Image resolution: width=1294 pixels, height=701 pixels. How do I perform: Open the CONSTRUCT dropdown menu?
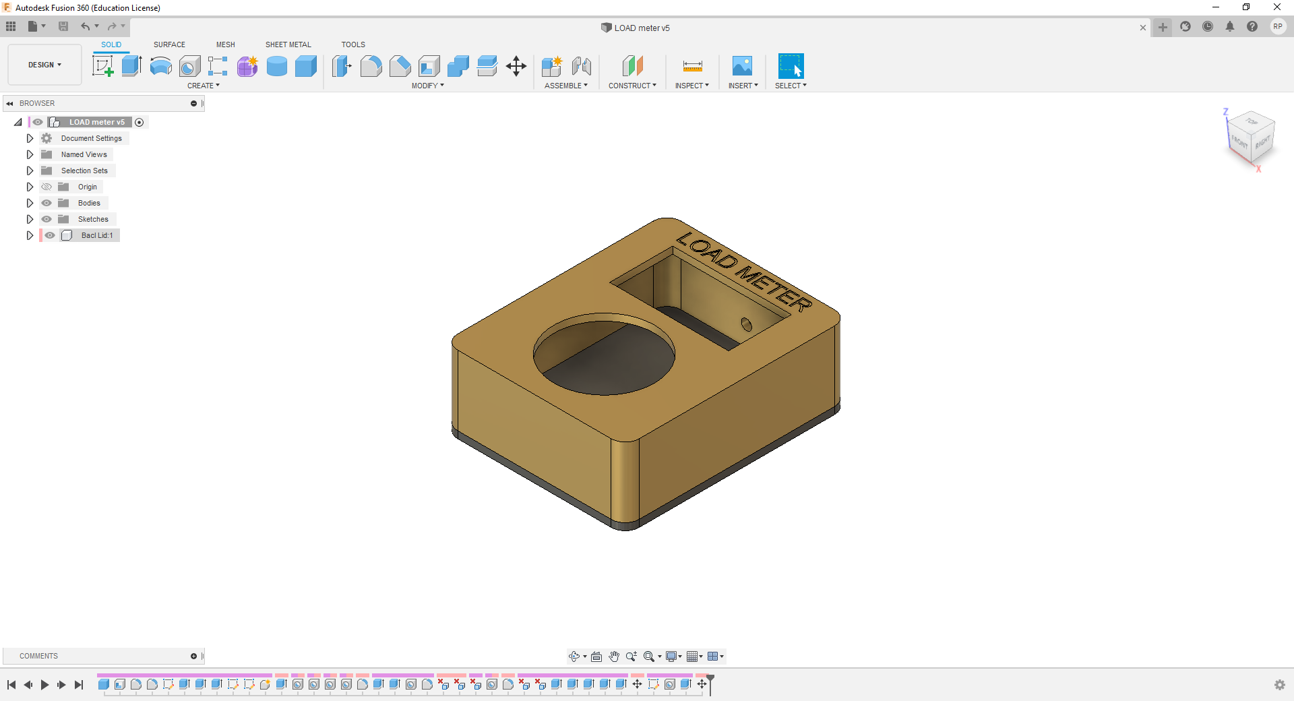(x=632, y=86)
